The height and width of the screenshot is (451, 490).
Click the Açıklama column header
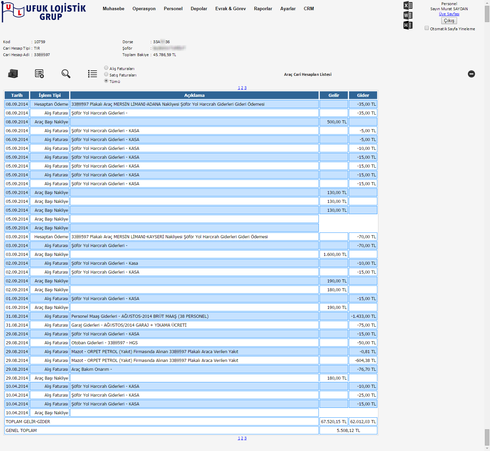[x=194, y=95]
